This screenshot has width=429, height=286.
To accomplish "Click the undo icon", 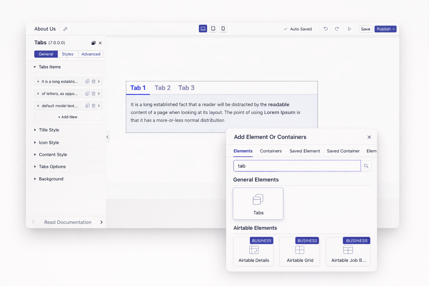I will [326, 29].
